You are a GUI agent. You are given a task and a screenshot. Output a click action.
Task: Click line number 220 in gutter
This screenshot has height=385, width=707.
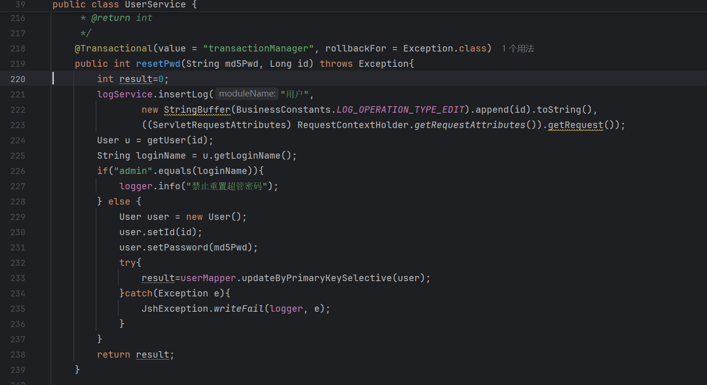pyautogui.click(x=18, y=79)
